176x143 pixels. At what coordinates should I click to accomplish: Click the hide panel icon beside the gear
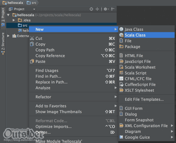point(113,9)
